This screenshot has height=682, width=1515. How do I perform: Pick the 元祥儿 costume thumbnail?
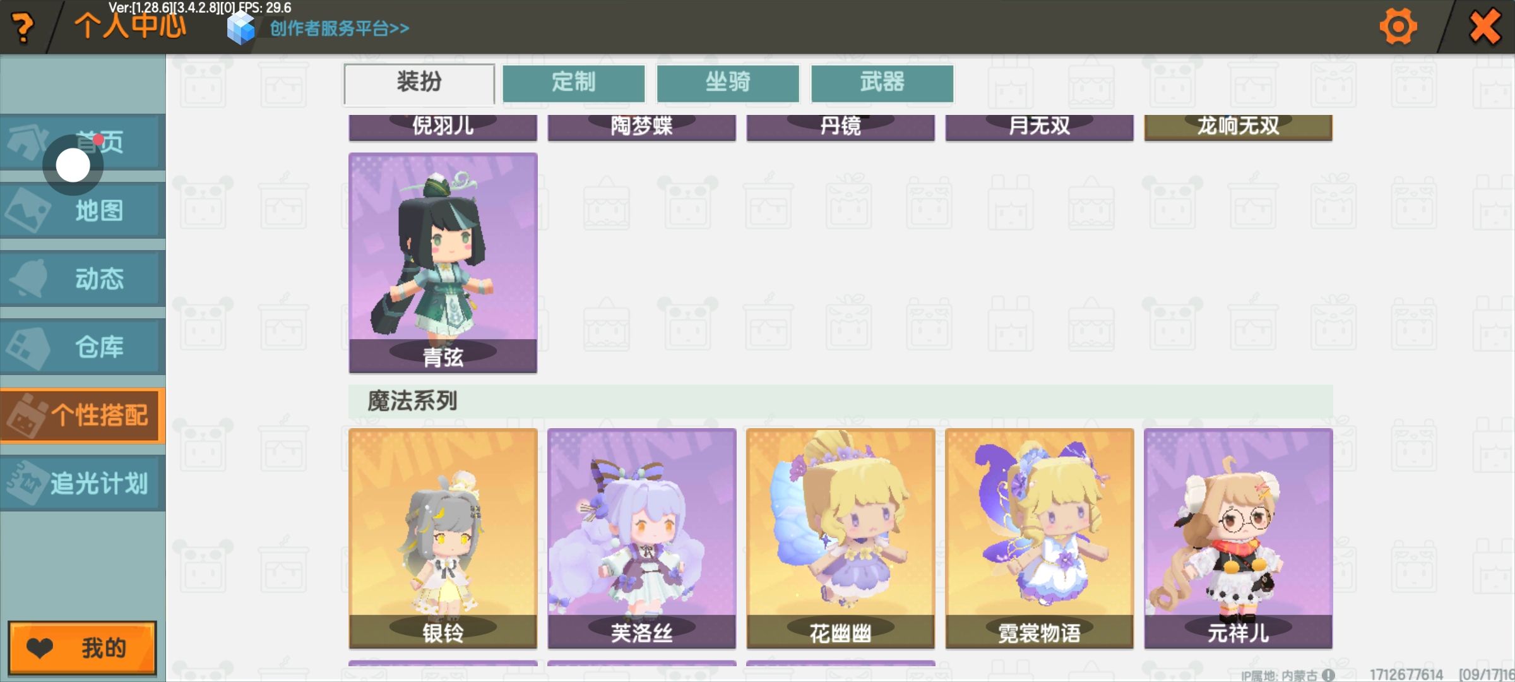1239,539
